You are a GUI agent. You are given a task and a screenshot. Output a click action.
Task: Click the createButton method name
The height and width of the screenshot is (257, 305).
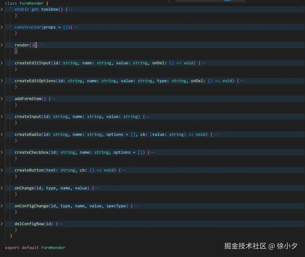[x=29, y=170]
